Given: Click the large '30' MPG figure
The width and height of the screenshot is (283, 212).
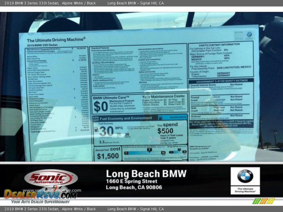Looking at the screenshot, I should point(106,131).
